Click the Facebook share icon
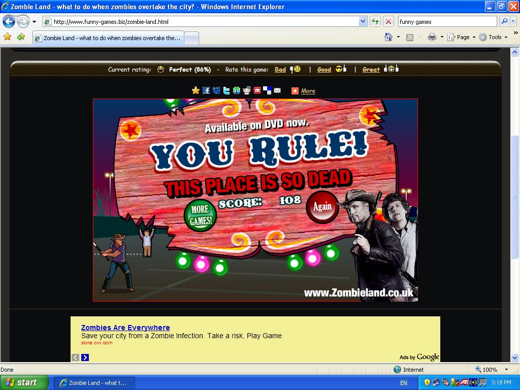Viewport: 520px width, 390px height. 206,90
